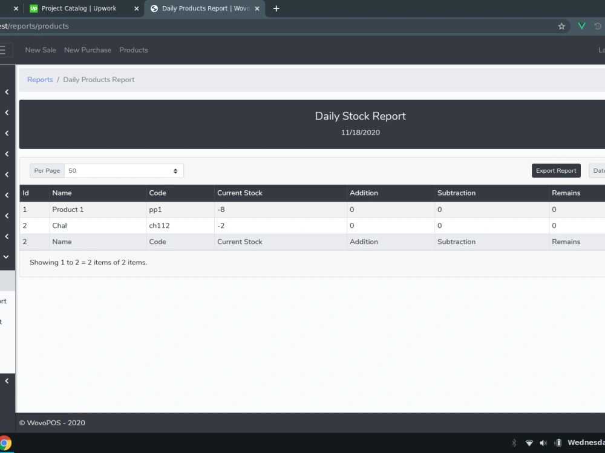Close the Project Catalog | Upwork tab
The height and width of the screenshot is (453, 605).
pos(136,8)
